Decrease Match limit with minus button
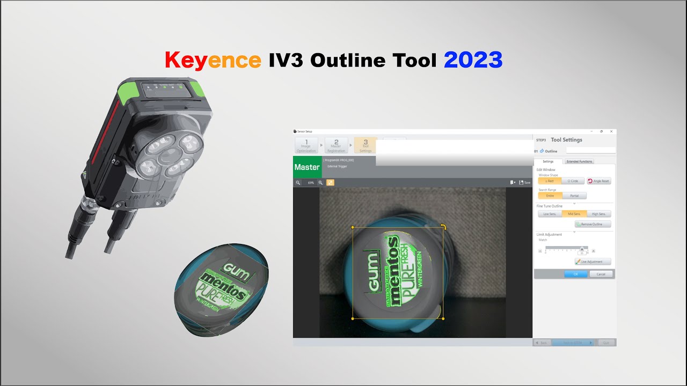Image resolution: width=687 pixels, height=386 pixels. pyautogui.click(x=540, y=251)
